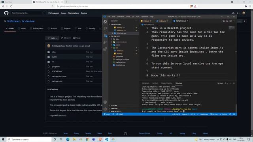
Task: Click the main branch indicator in status bar
Action: [107, 114]
